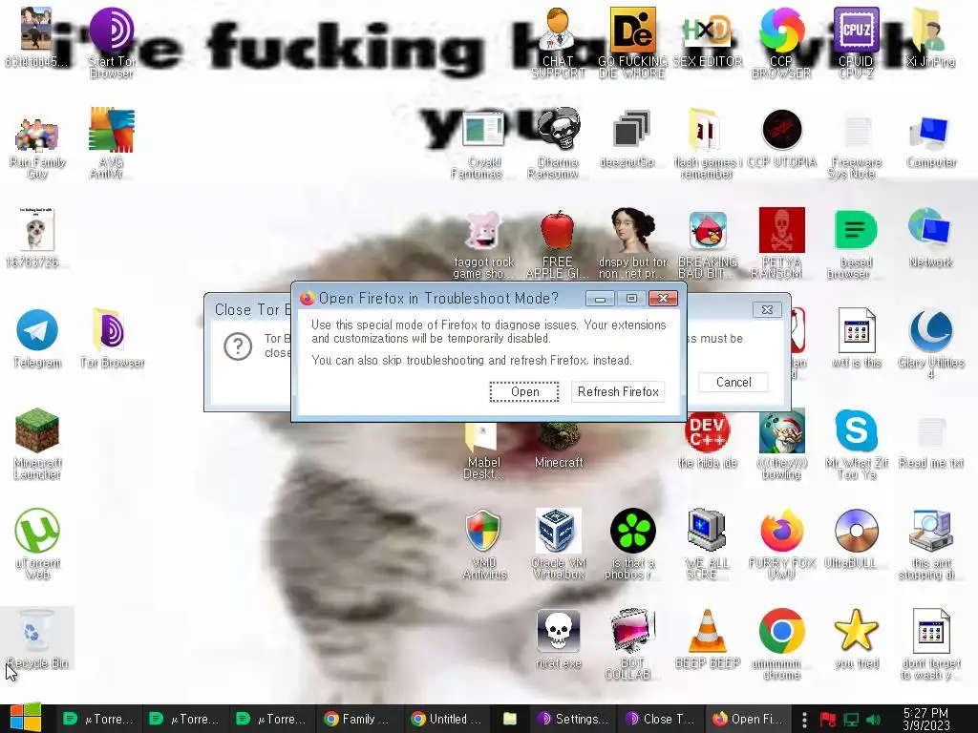Open the Windows Start button

coord(26,718)
